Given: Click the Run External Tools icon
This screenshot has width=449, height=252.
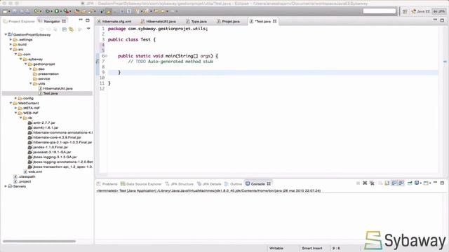Looking at the screenshot, I should pos(66,11).
